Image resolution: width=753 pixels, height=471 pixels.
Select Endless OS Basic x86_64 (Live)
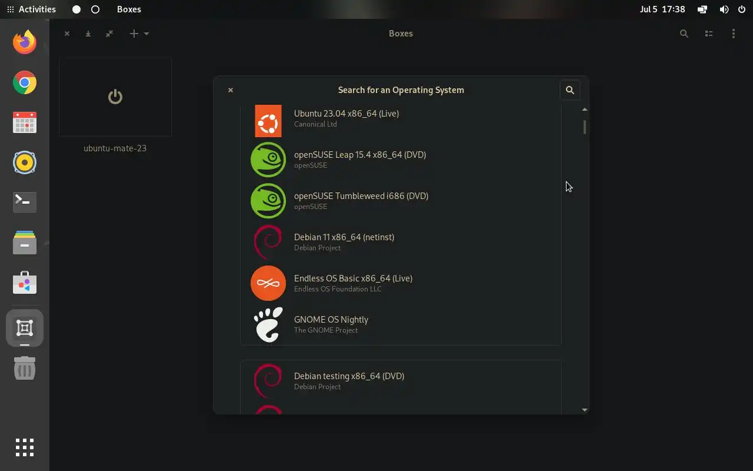(401, 283)
